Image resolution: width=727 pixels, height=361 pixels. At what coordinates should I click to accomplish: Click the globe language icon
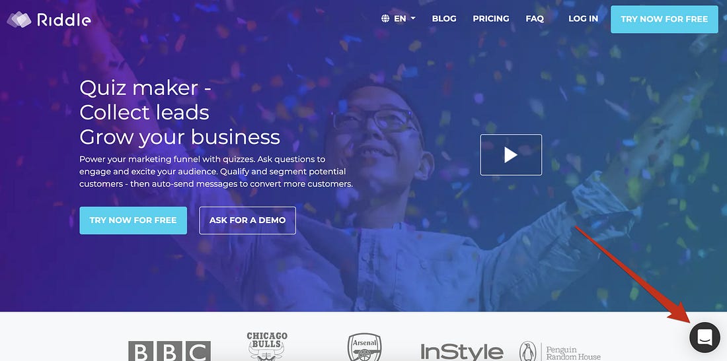[x=385, y=18]
